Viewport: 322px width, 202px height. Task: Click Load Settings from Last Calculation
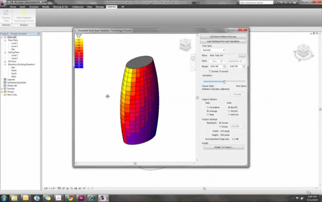(x=223, y=41)
